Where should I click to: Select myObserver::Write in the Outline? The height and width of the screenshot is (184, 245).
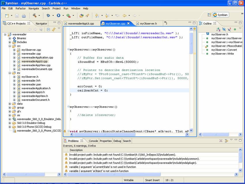(x=222, y=54)
